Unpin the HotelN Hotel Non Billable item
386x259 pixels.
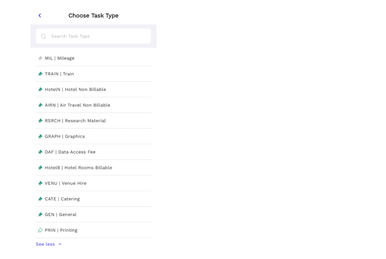pos(40,89)
